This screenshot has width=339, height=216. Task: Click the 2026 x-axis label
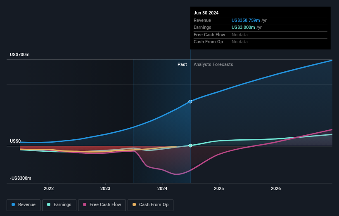276,188
